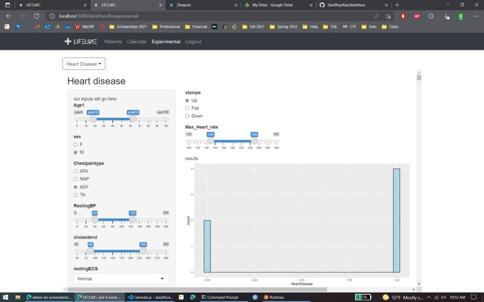Close the Devpost browser tab

(236, 5)
